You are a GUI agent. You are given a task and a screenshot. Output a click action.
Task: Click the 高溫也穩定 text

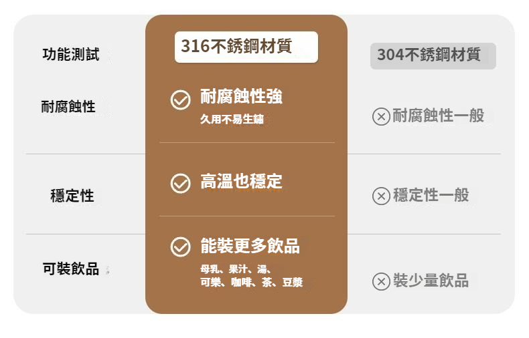coord(241,181)
